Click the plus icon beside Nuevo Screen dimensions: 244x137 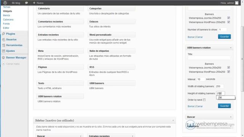coord(34,3)
